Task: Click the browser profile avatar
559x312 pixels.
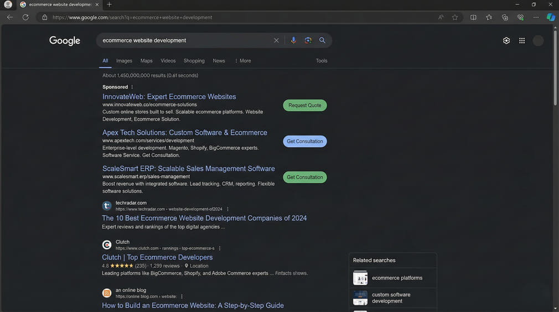Action: (x=8, y=4)
